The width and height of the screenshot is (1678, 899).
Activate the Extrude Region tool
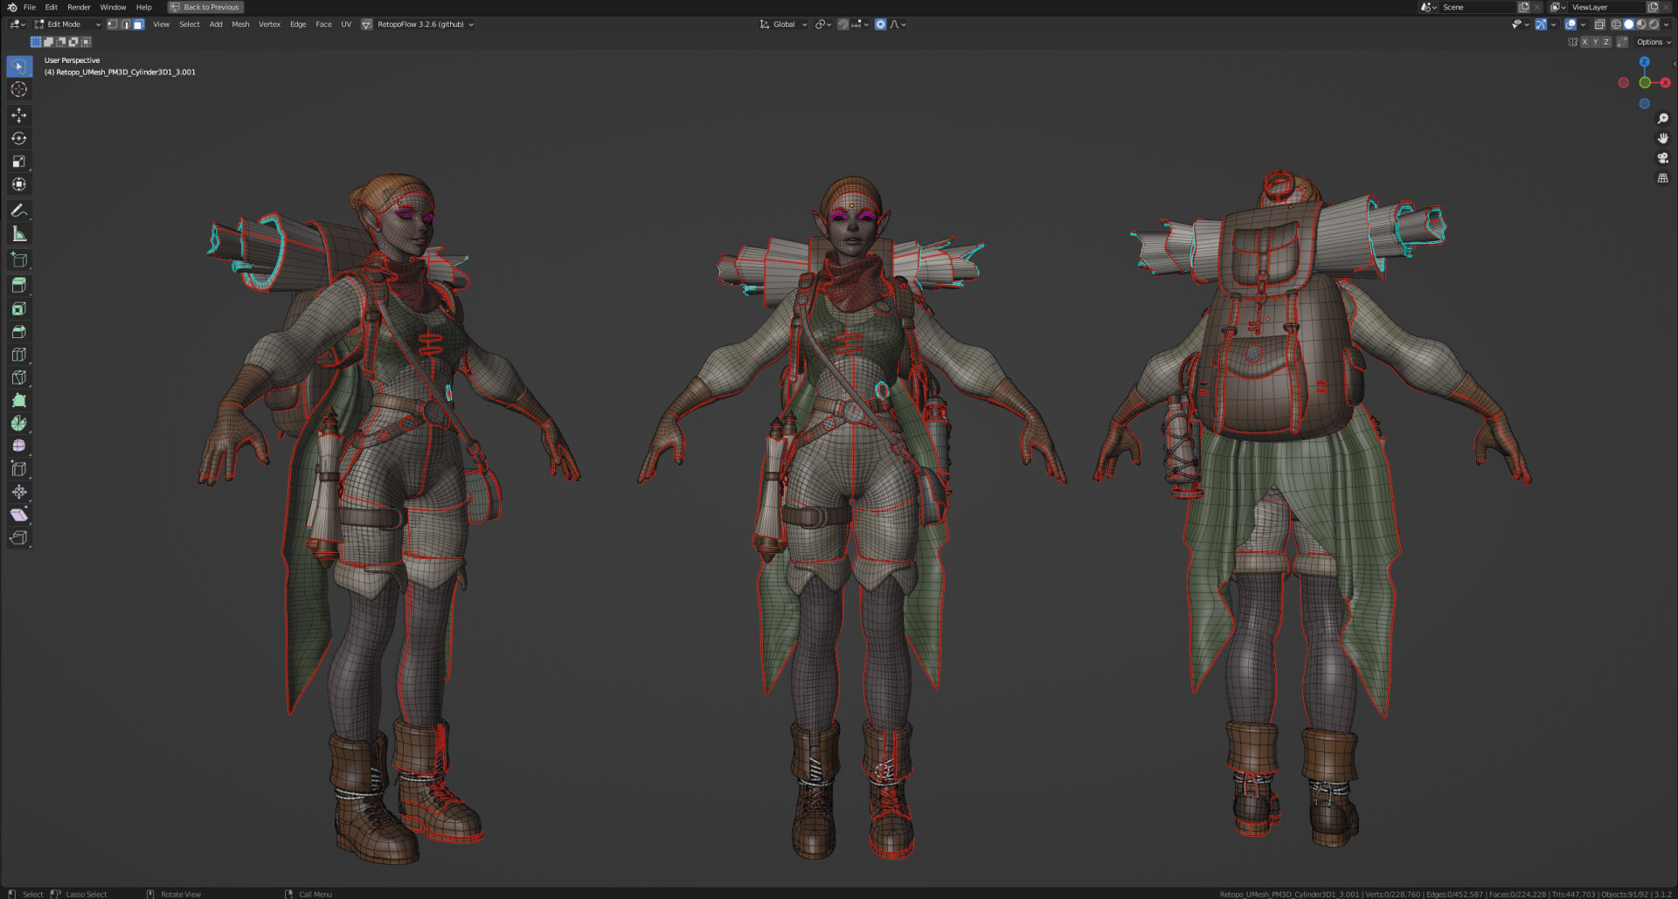18,286
